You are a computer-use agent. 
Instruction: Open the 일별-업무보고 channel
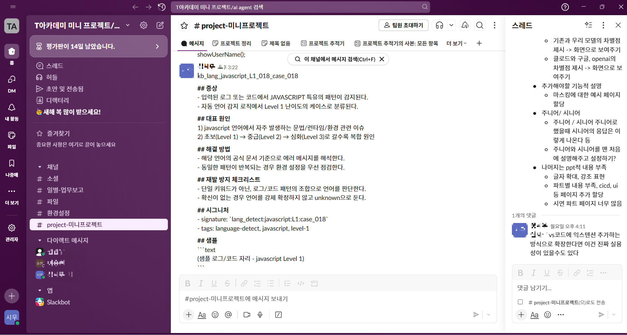(x=98, y=190)
